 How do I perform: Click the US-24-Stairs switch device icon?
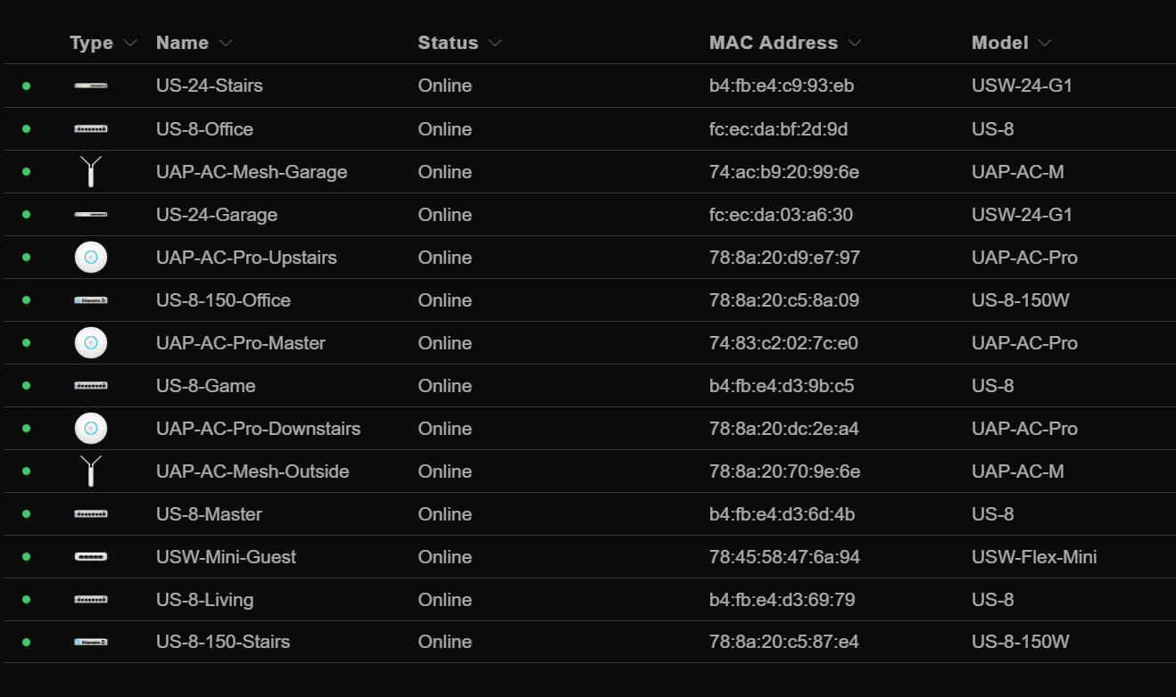90,86
